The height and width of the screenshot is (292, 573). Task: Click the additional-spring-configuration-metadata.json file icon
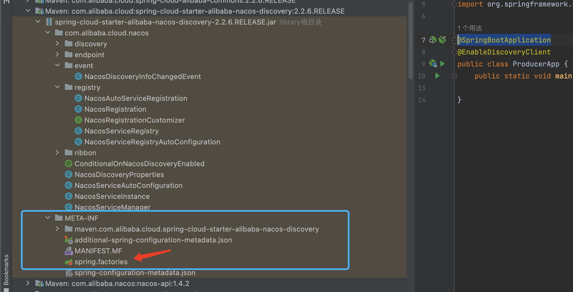point(69,240)
